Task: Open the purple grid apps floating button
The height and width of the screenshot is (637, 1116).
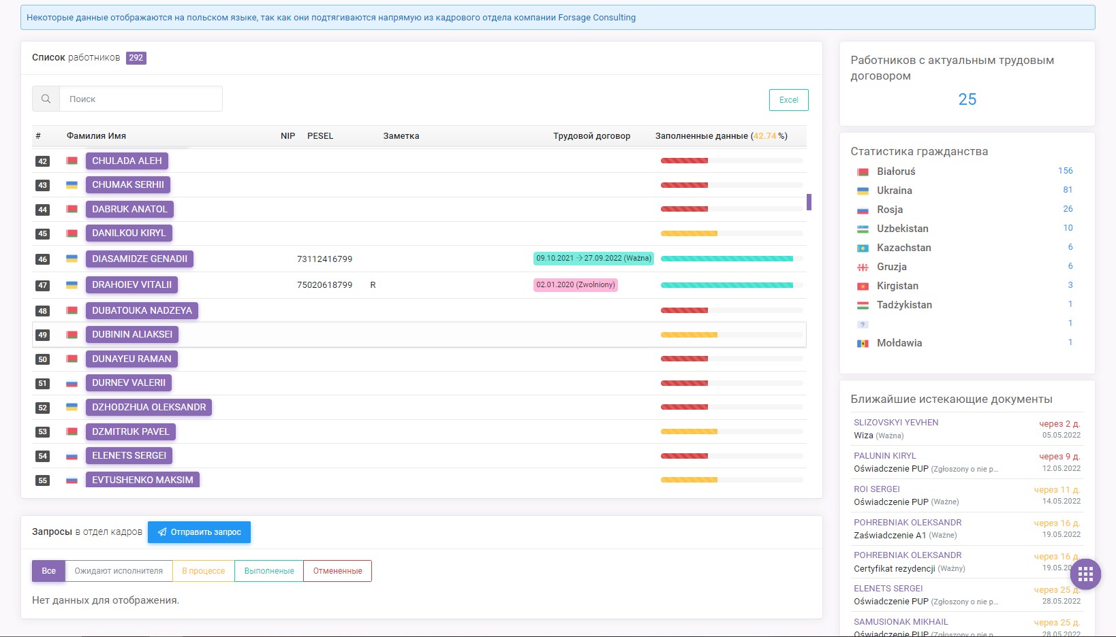Action: 1085,574
